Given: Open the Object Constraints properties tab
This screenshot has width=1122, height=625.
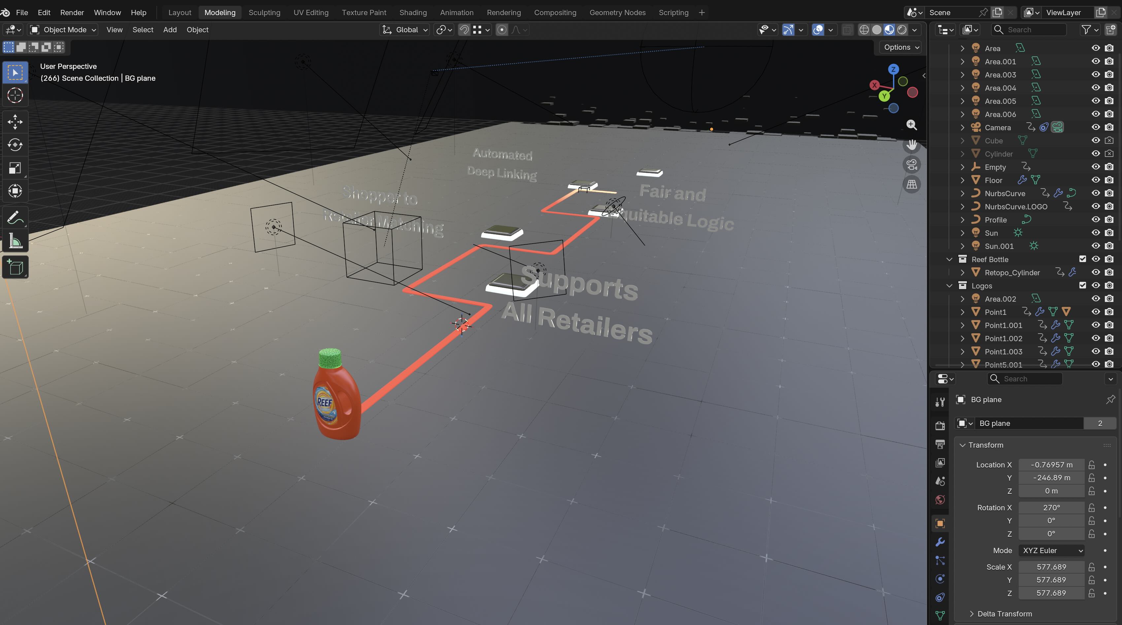Looking at the screenshot, I should tap(940, 598).
